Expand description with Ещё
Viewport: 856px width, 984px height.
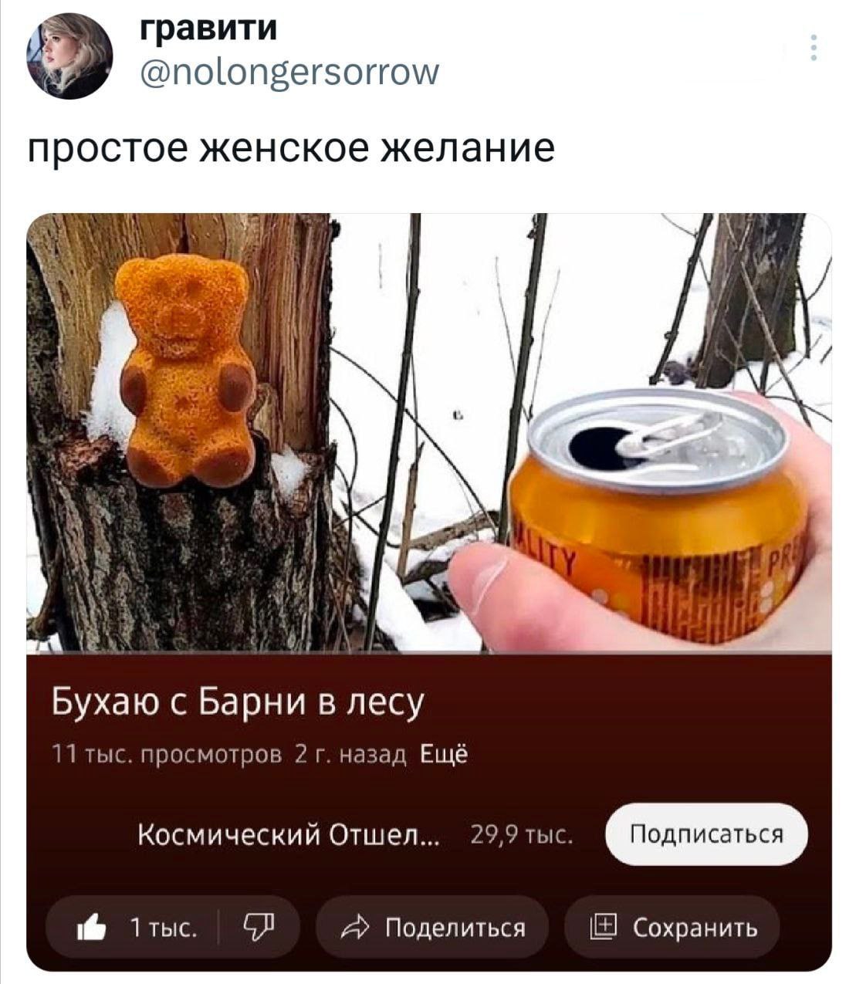pos(443,753)
